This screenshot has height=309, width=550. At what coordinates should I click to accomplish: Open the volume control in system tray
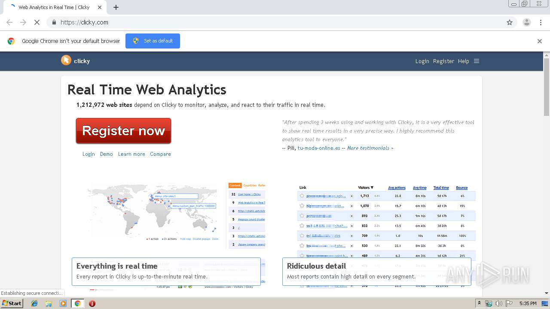click(499, 303)
